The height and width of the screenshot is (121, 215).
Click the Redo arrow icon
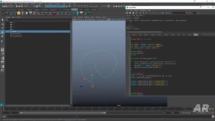click(x=27, y=6)
